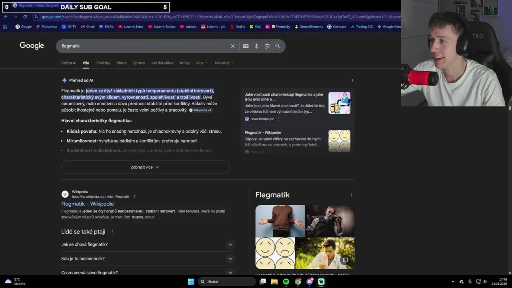The width and height of the screenshot is (512, 288).
Task: Open the clock and date in taskbar
Action: pos(499,282)
